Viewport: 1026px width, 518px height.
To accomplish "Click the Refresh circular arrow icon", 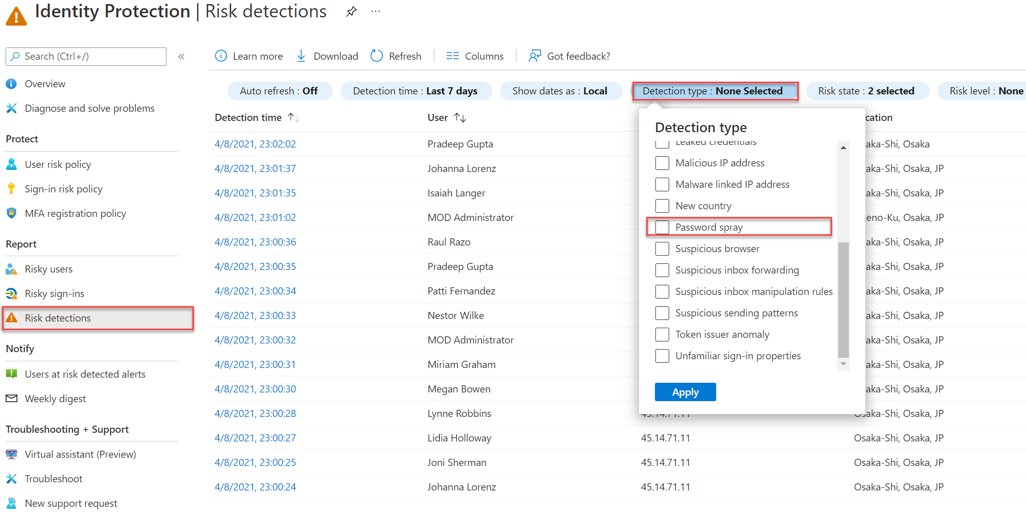I will tap(377, 56).
